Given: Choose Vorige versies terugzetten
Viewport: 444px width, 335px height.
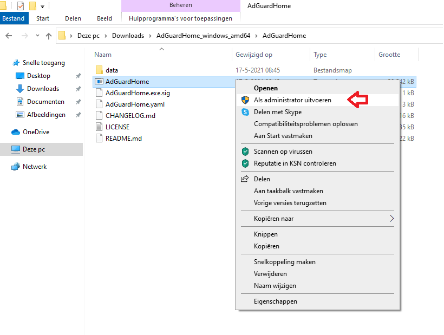Looking at the screenshot, I should click(317, 203).
